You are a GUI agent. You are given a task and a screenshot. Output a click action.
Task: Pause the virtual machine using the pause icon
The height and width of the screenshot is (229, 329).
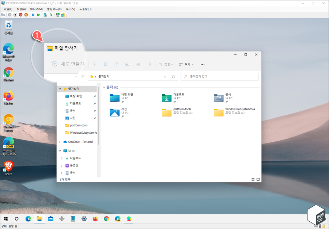click(x=33, y=15)
